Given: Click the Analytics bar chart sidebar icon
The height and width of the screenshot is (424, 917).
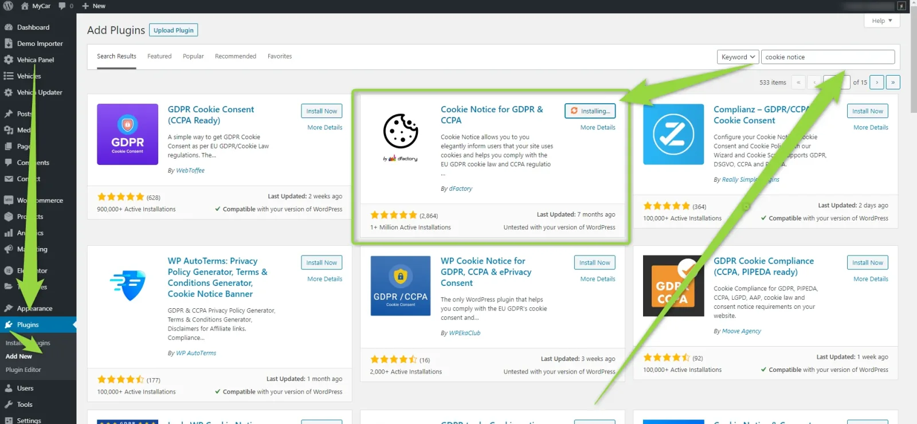Looking at the screenshot, I should pyautogui.click(x=8, y=233).
